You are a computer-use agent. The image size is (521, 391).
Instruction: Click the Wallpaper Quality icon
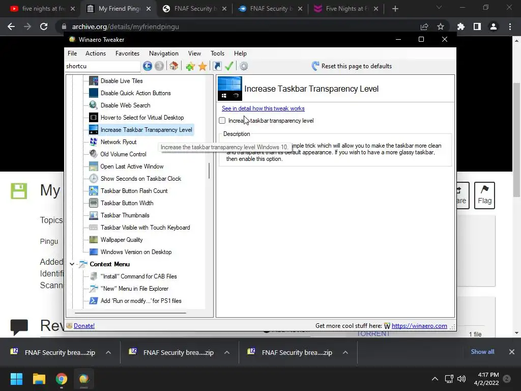click(94, 240)
